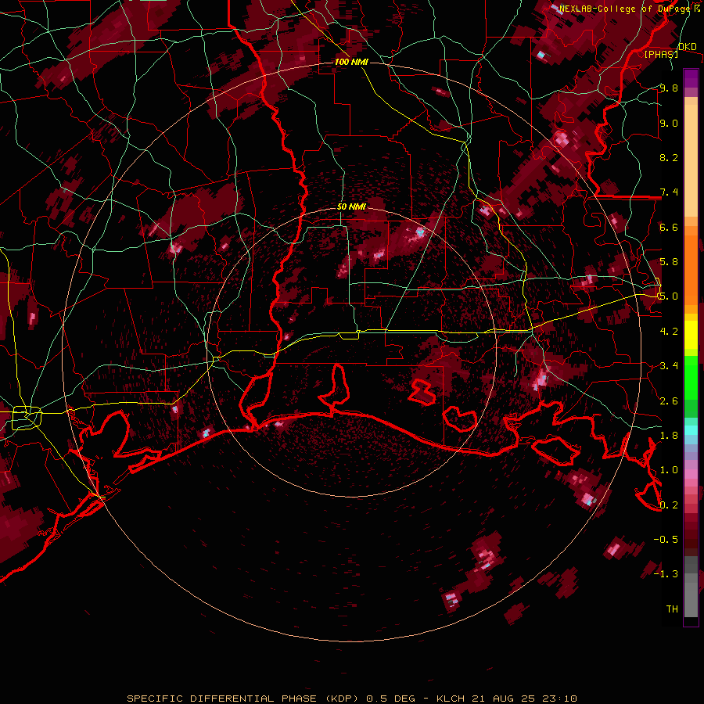The height and width of the screenshot is (704, 704).
Task: Click the 2.6 scale value
Action: 669,400
